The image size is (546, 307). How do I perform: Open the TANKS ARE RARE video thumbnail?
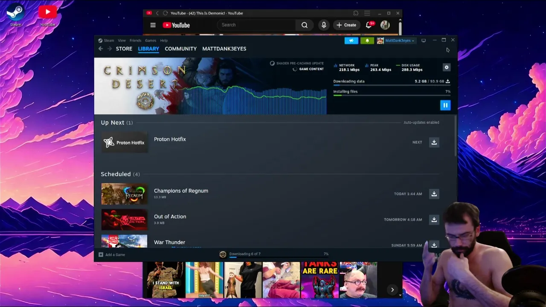click(319, 280)
